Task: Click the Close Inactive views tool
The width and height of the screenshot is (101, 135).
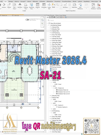Action: pyautogui.click(x=99, y=6)
